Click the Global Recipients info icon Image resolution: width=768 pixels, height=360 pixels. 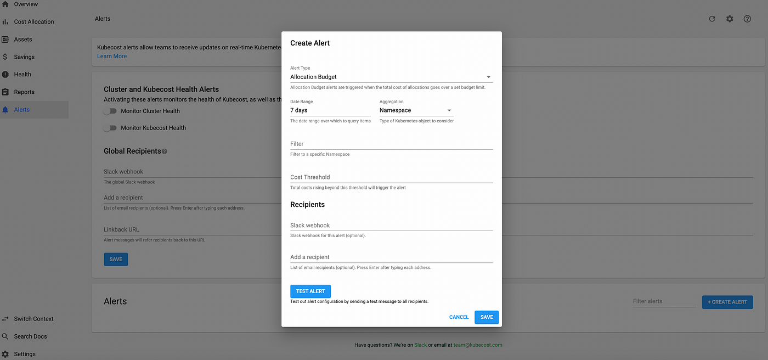pos(165,151)
